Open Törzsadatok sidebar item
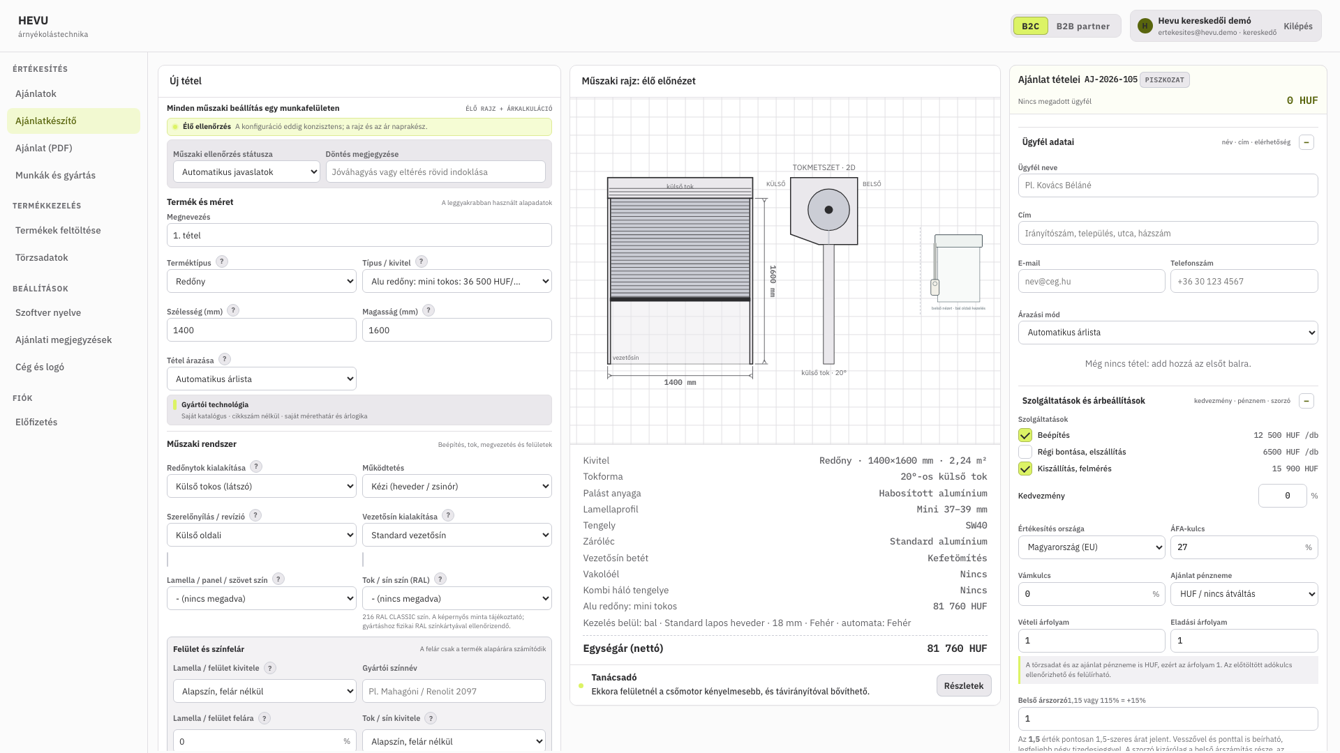1340x753 pixels. click(73, 257)
